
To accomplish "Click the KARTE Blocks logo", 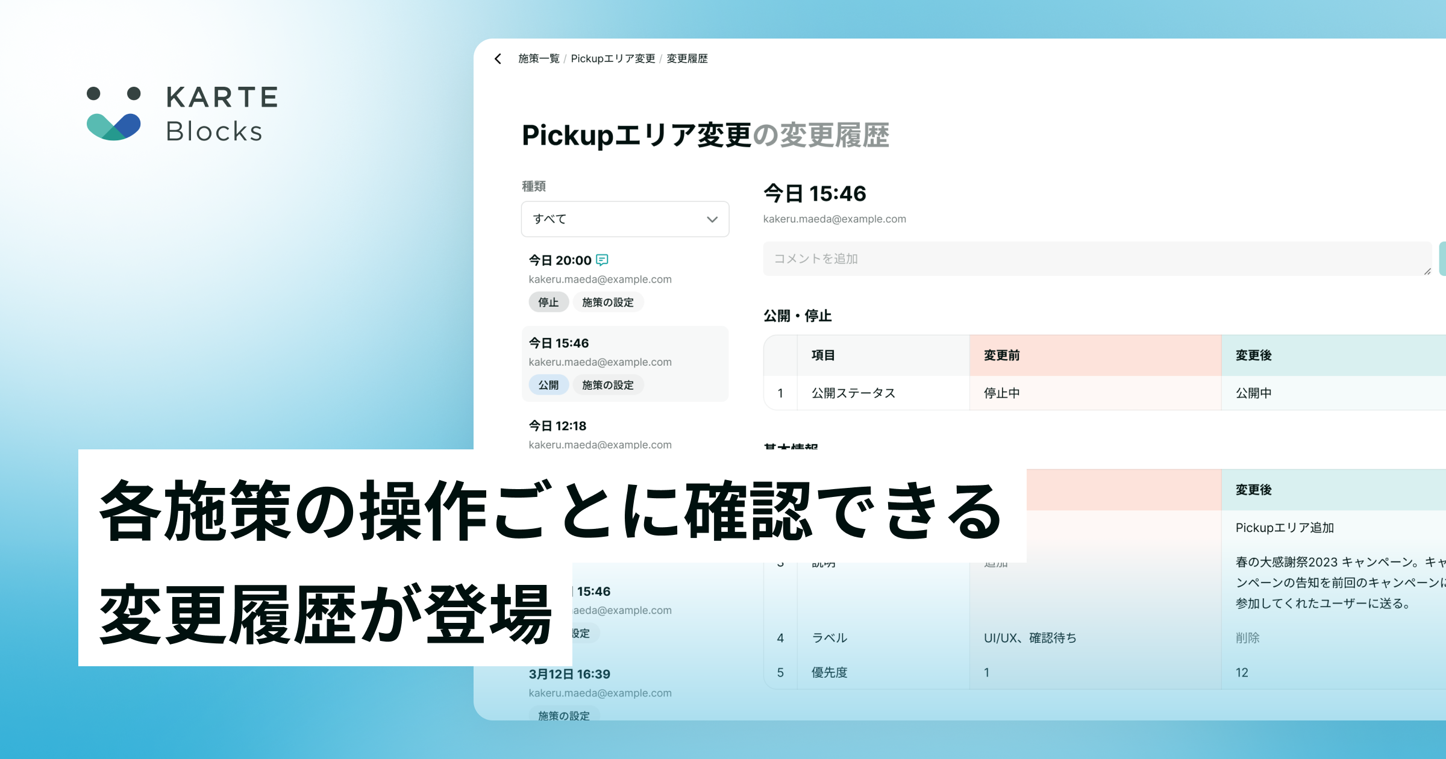I will pyautogui.click(x=183, y=114).
